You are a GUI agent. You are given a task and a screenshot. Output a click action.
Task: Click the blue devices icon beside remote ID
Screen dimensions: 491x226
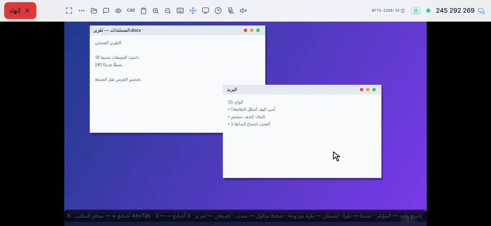pyautogui.click(x=481, y=11)
